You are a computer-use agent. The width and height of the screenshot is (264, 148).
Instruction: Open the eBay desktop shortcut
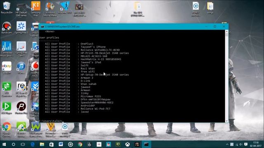pyautogui.click(x=7, y=68)
